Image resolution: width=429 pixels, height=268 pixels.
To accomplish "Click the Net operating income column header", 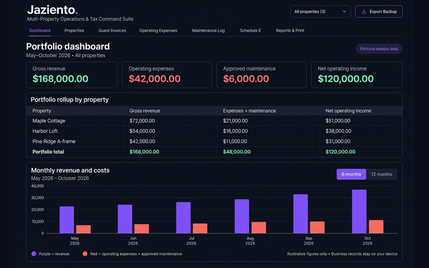I will tap(348, 111).
